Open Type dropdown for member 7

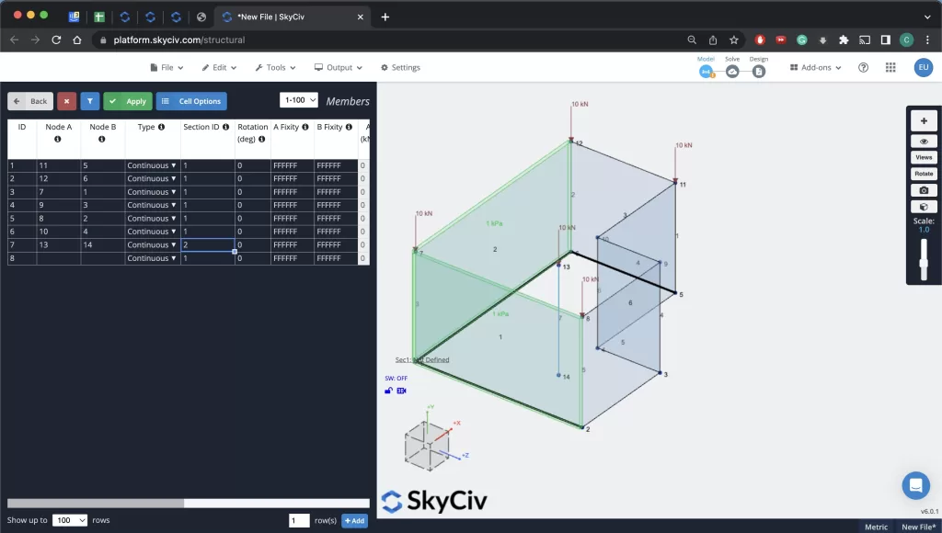tap(152, 244)
